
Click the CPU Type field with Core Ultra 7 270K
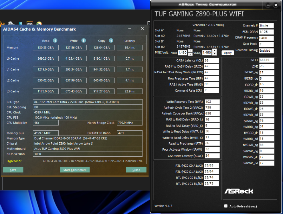88,102
